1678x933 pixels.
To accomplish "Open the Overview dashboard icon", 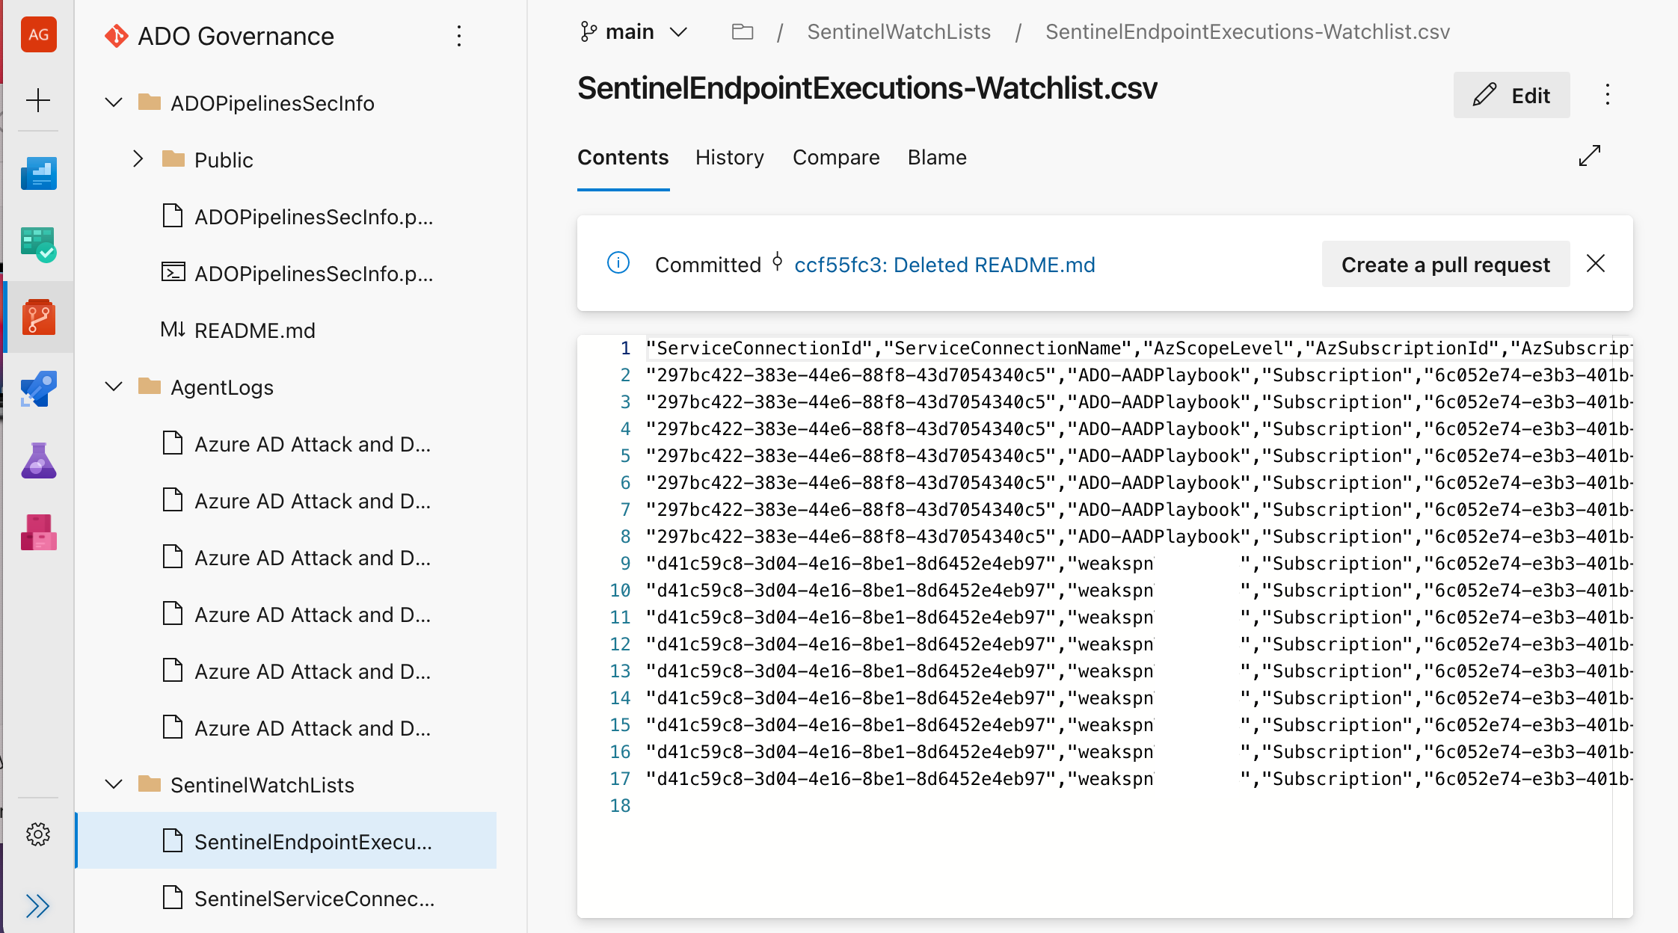I will [x=38, y=173].
